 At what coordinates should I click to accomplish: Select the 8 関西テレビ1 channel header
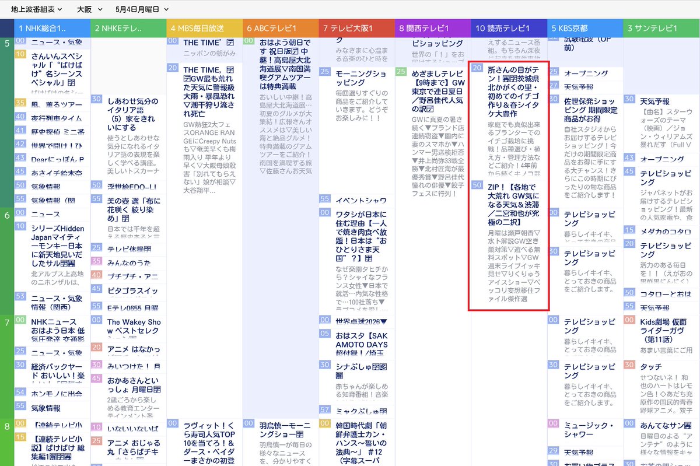[433, 28]
